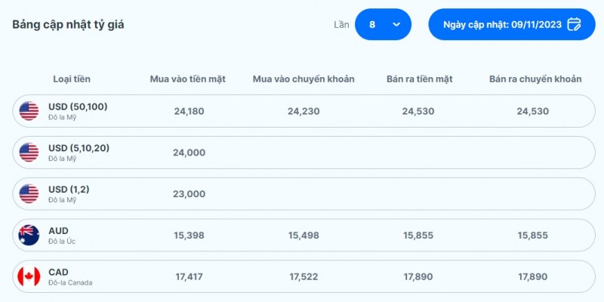Click the USD (5,10,20) cash buy rate 24,000
This screenshot has height=302, width=604.
189,153
